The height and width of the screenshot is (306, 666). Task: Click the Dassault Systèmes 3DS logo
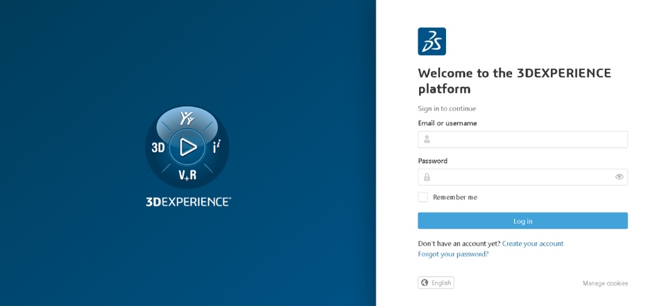point(432,42)
